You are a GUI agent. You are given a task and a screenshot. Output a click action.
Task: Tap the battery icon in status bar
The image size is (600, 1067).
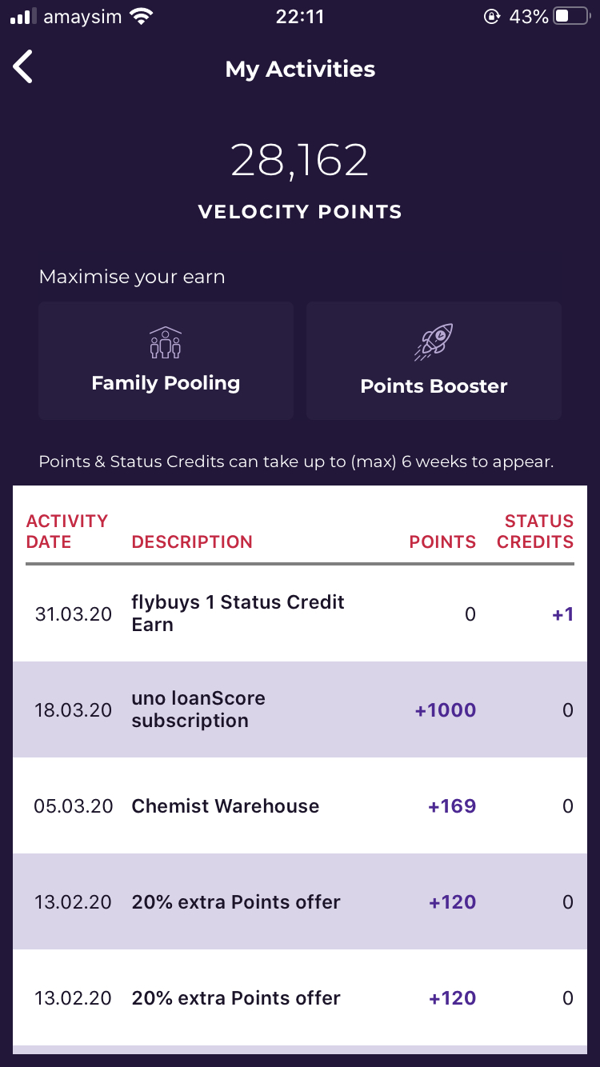coord(571,17)
